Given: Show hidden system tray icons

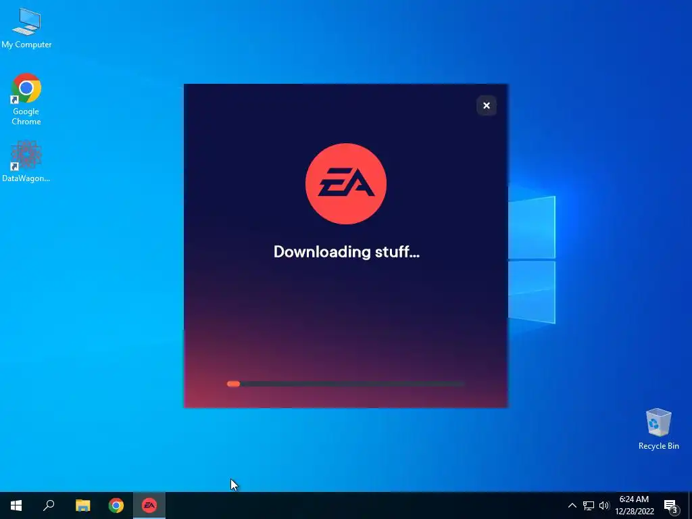Looking at the screenshot, I should (572, 505).
